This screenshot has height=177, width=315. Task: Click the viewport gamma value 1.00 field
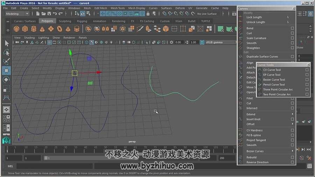coord(193,42)
